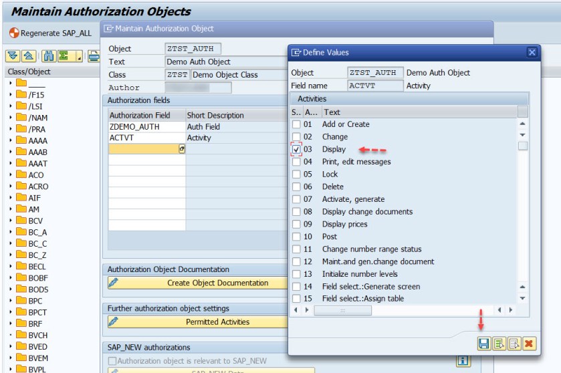Click the BECL folder icon
Screen dimensions: 561x373
pyautogui.click(x=21, y=266)
